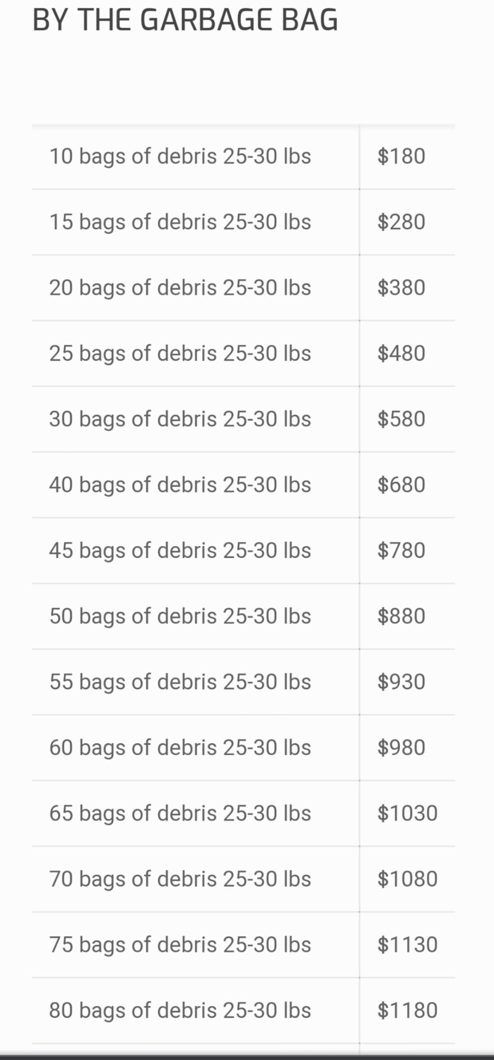This screenshot has height=1060, width=494.
Task: Click the 55 bags of debris entry
Action: 180,682
